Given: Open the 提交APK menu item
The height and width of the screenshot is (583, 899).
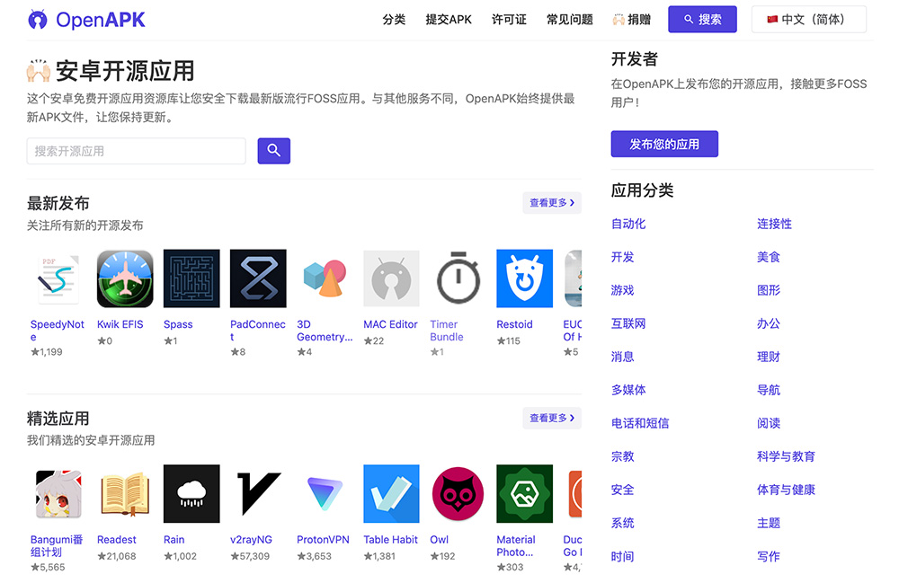Looking at the screenshot, I should pos(449,20).
